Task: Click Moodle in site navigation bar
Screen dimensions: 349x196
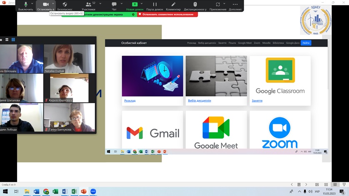Action: (266, 43)
